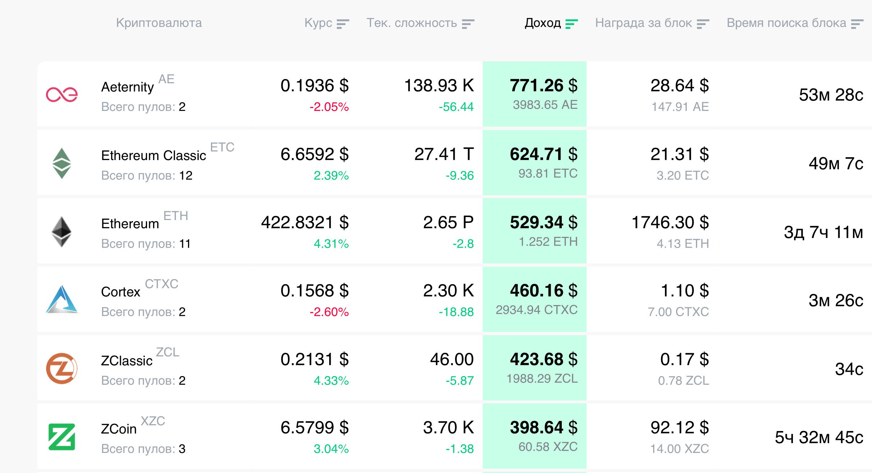Click the ZClassic orange logo
The width and height of the screenshot is (872, 473).
coord(62,369)
